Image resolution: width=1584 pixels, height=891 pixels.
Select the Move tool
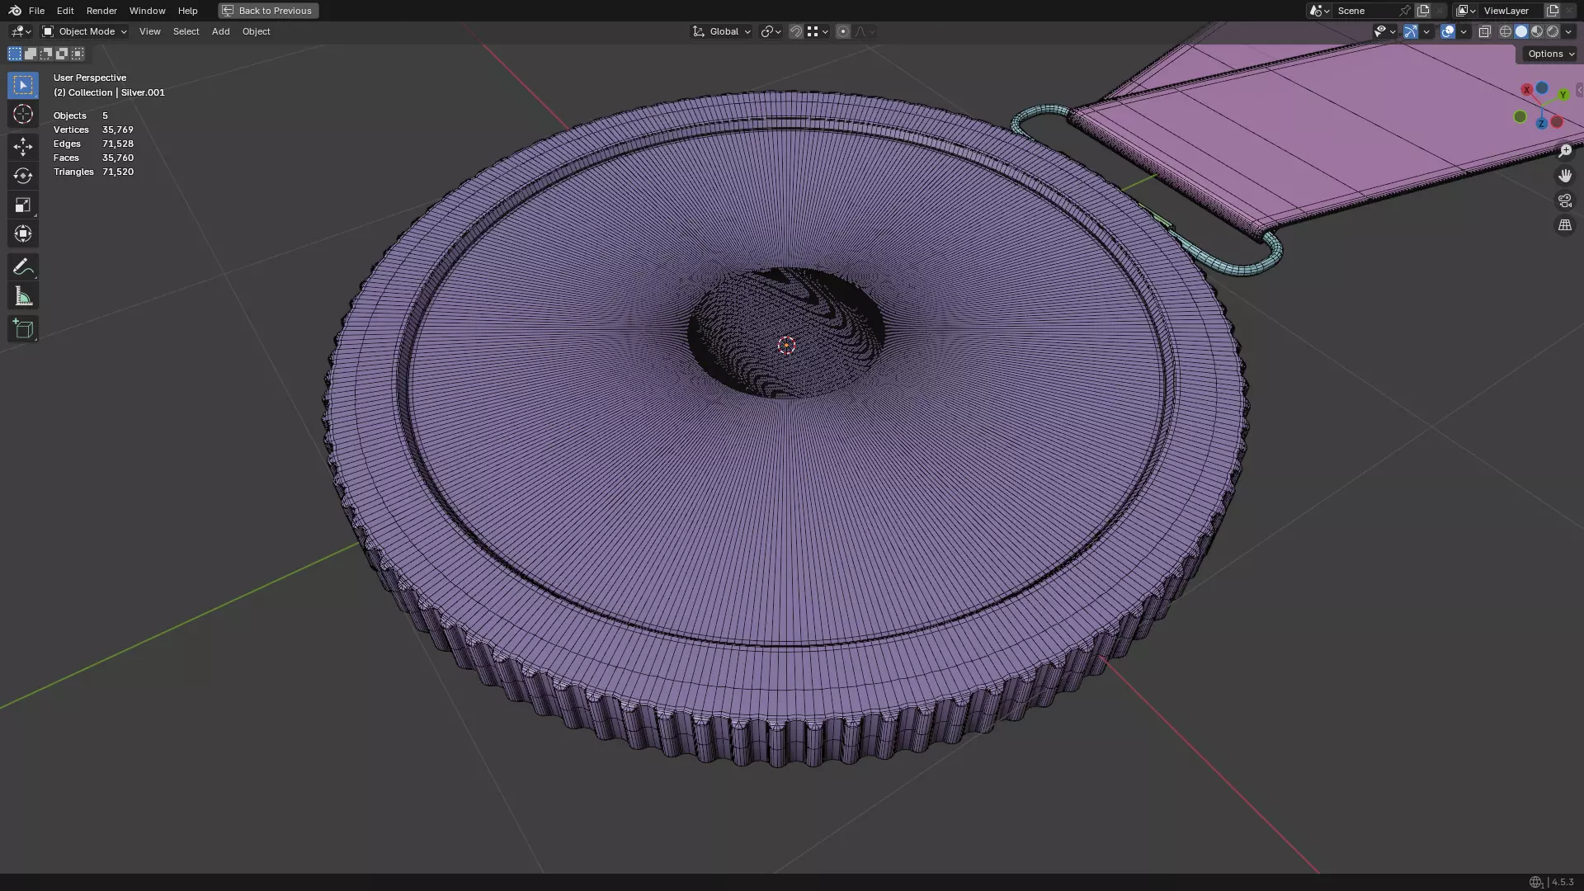pyautogui.click(x=23, y=147)
